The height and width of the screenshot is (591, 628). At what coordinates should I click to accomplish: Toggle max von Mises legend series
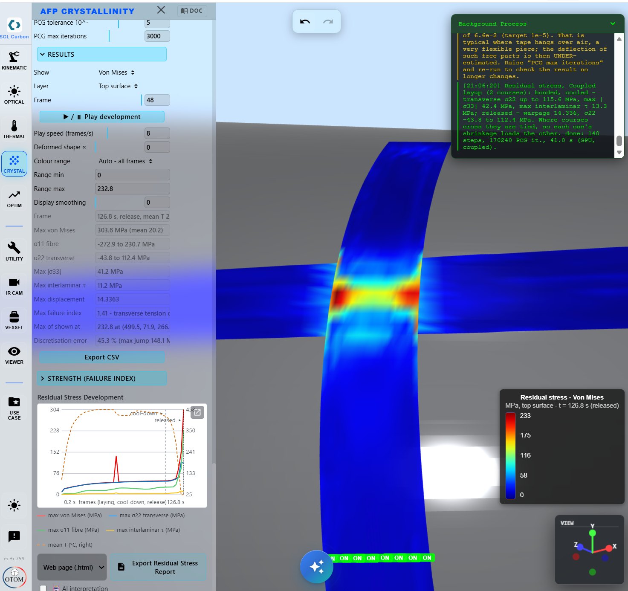coord(69,516)
